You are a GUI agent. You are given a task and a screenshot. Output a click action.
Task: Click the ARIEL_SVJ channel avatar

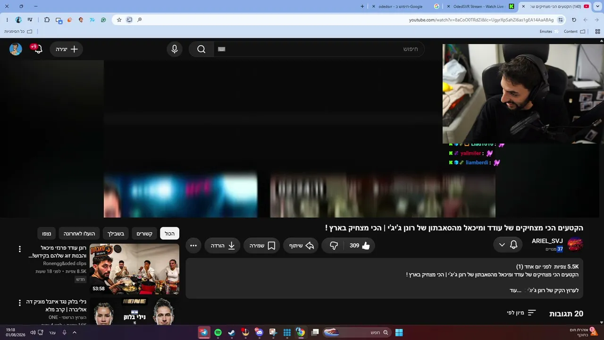[575, 245]
